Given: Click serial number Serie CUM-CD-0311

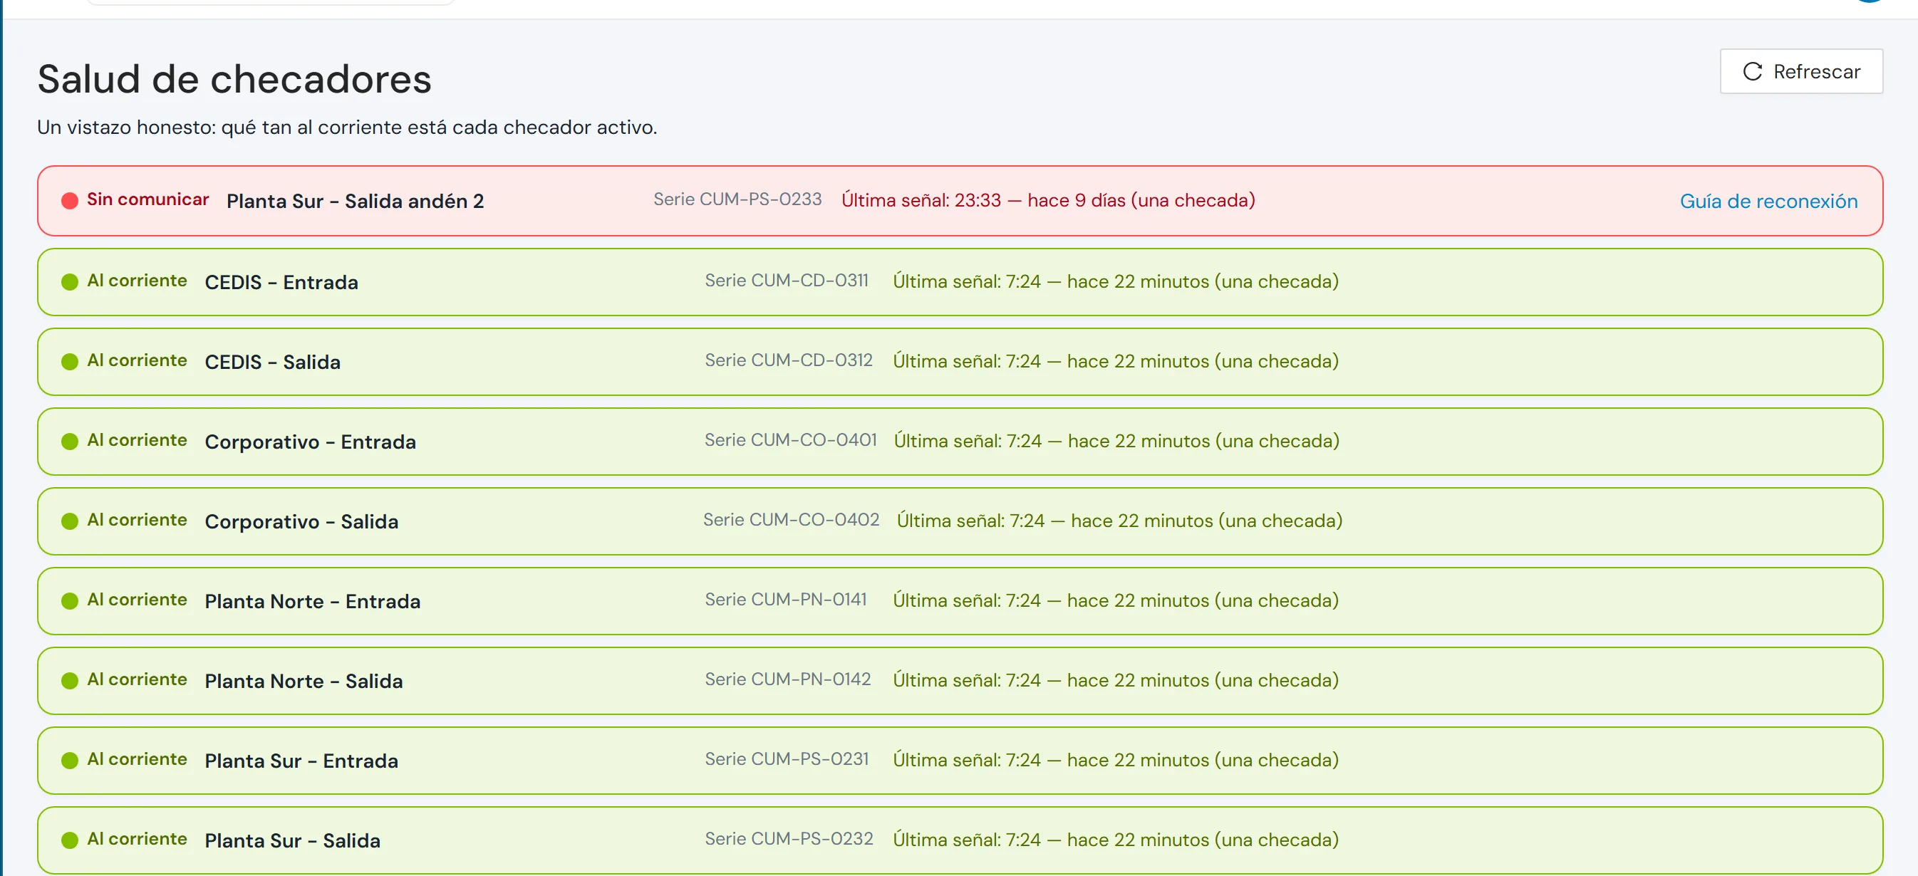Looking at the screenshot, I should pos(787,281).
